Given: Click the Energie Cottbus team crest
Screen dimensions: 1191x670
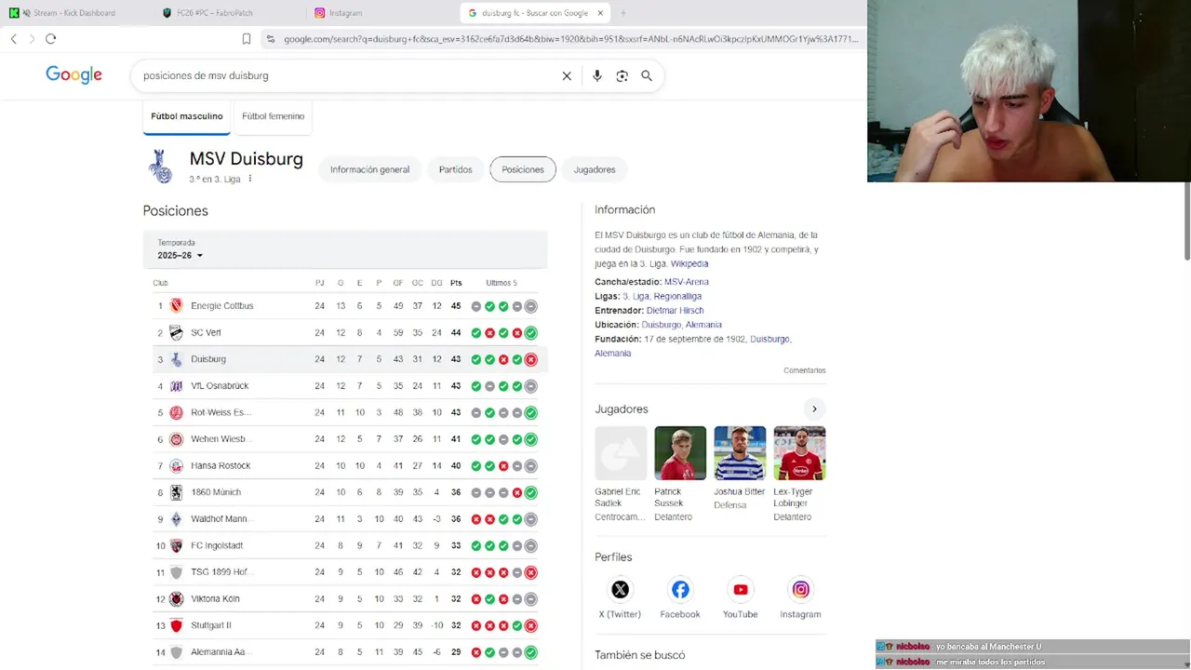Looking at the screenshot, I should (176, 306).
